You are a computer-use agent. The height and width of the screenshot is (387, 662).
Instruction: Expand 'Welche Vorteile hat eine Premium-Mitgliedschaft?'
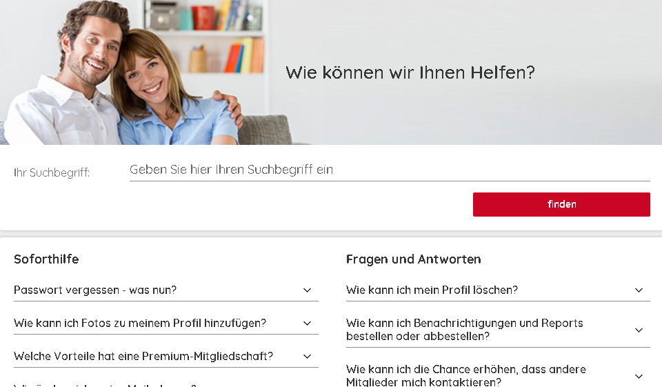[166, 356]
